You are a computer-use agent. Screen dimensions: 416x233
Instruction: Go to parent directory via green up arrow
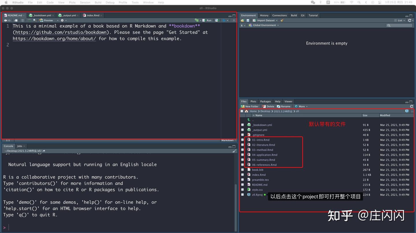click(248, 120)
